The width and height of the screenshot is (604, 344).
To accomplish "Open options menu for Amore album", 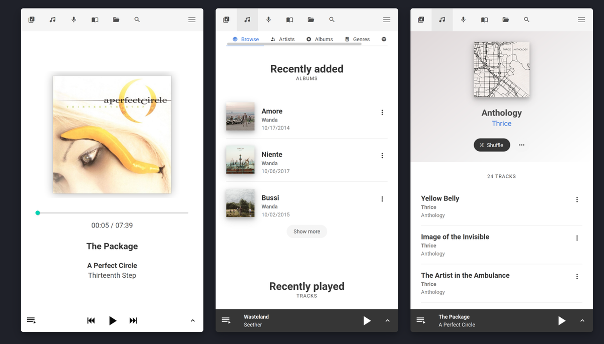I will click(382, 112).
